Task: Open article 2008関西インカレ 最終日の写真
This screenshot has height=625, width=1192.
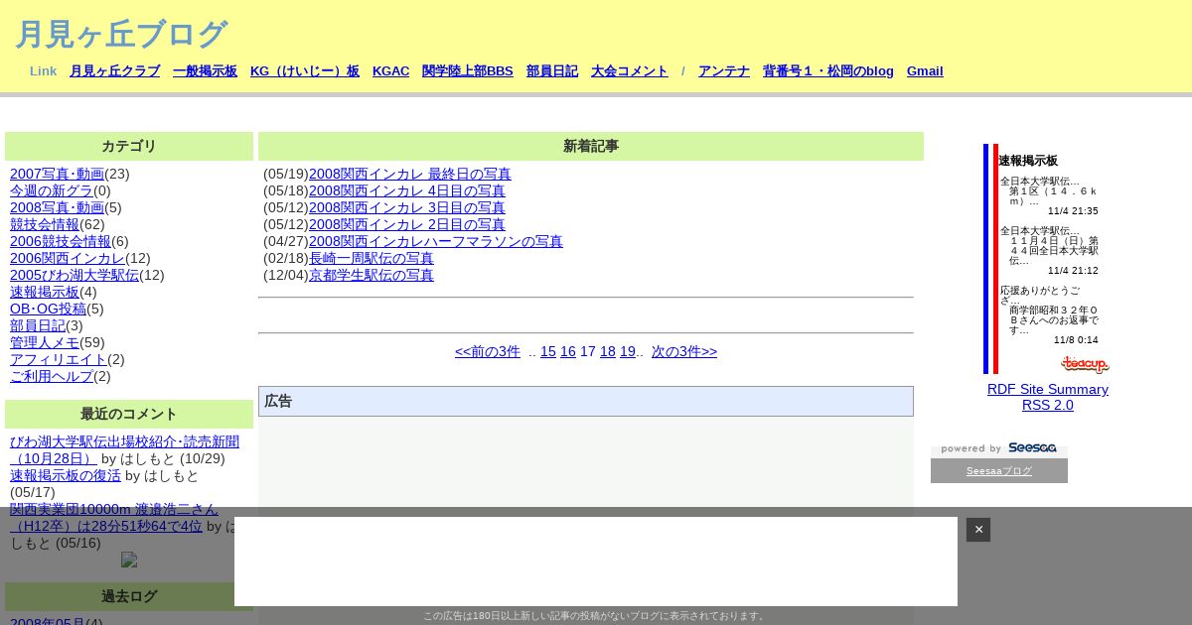Action: point(410,174)
